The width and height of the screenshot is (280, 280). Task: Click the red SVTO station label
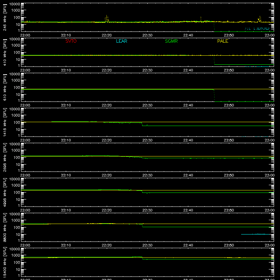[x=71, y=41]
